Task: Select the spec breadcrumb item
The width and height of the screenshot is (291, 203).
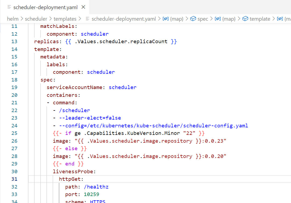Action: point(203,19)
